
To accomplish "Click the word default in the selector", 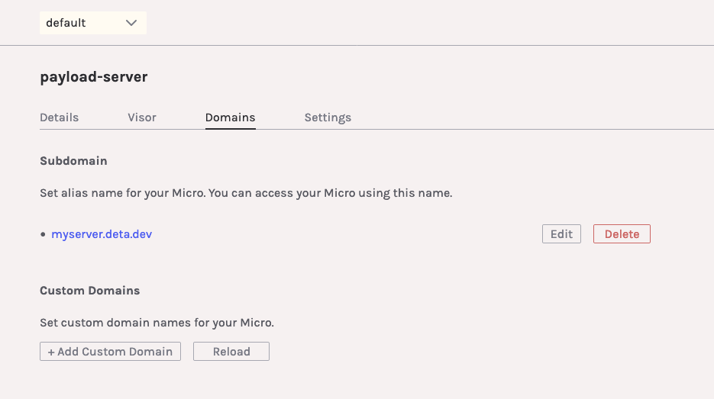I will (x=66, y=23).
